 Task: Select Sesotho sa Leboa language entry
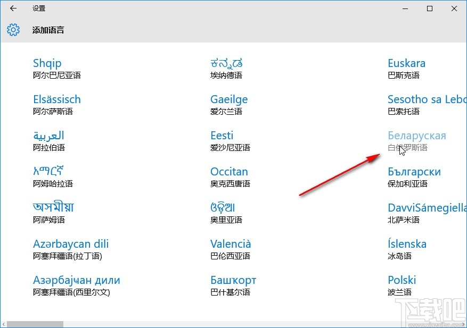(426, 99)
